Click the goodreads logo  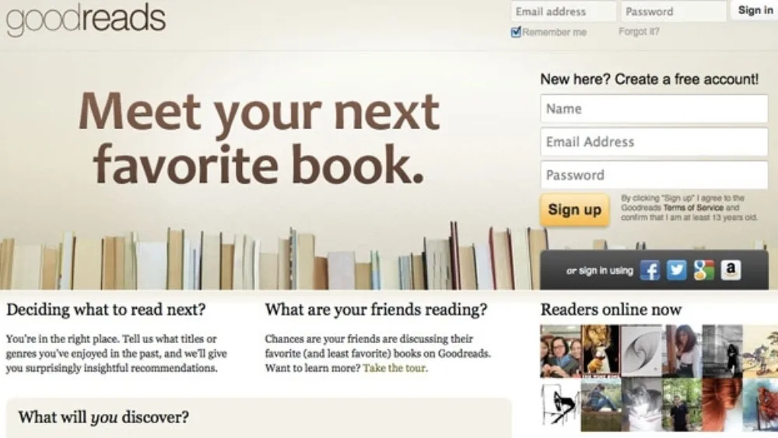pyautogui.click(x=86, y=19)
